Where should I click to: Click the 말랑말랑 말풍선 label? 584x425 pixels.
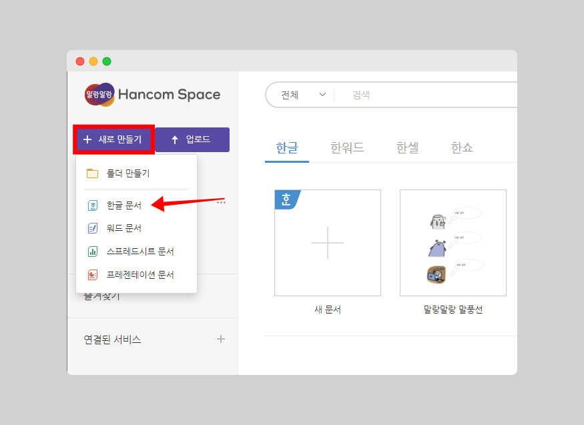[453, 310]
